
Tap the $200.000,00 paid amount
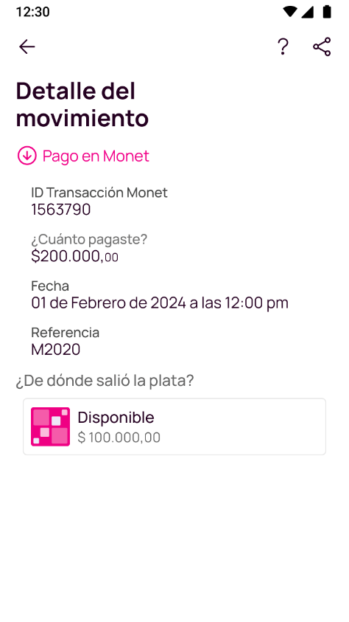tap(75, 256)
